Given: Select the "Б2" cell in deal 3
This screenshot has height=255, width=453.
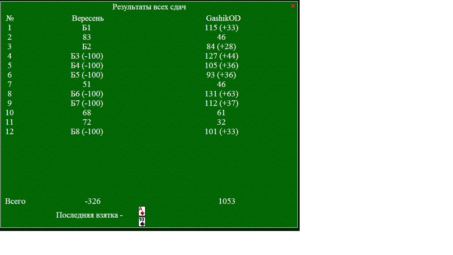Looking at the screenshot, I should (87, 46).
